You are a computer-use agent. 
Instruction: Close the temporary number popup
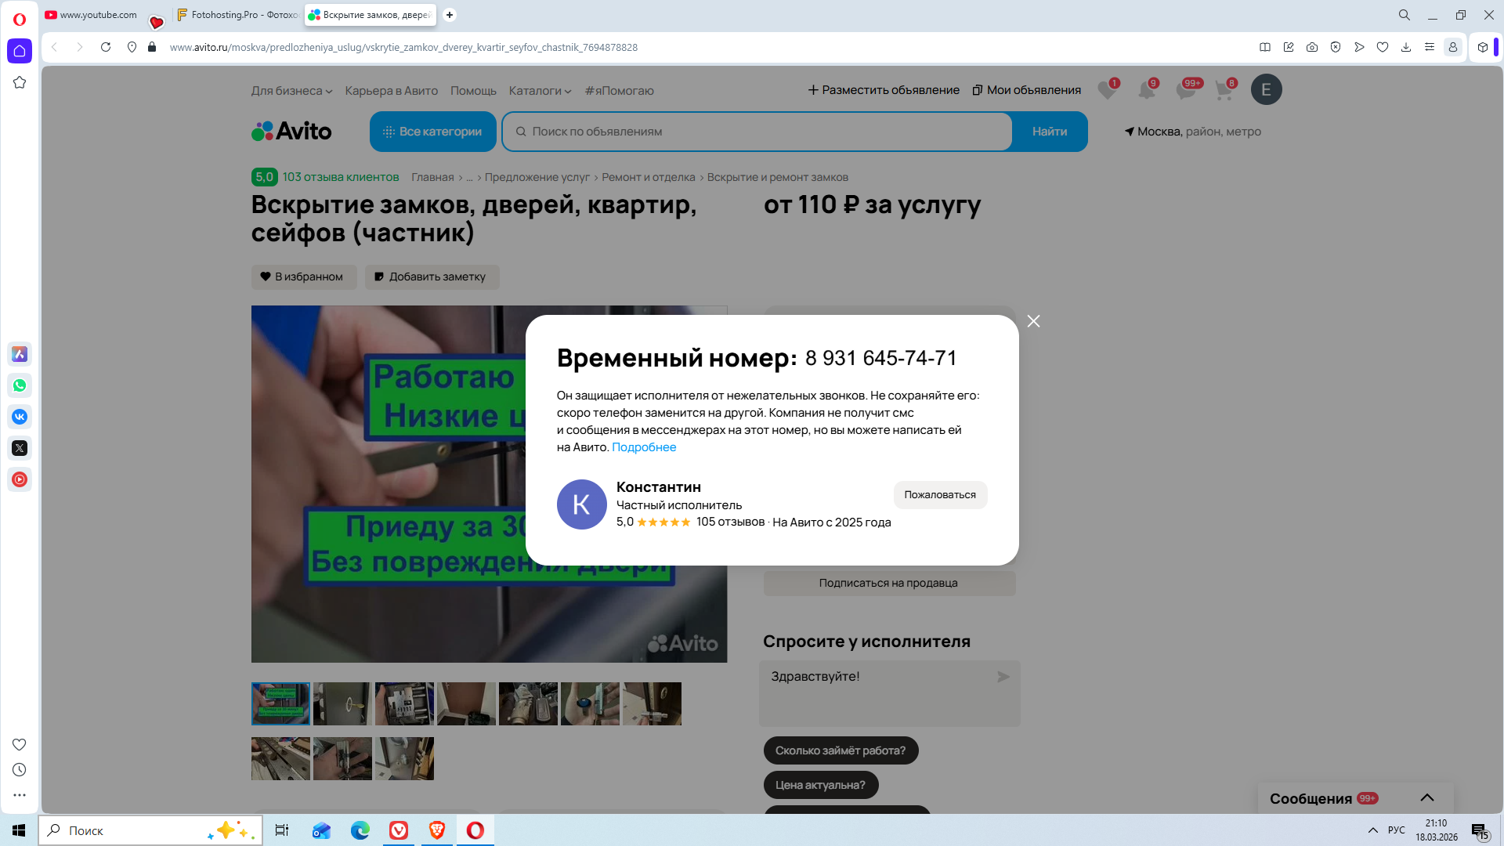1033,321
